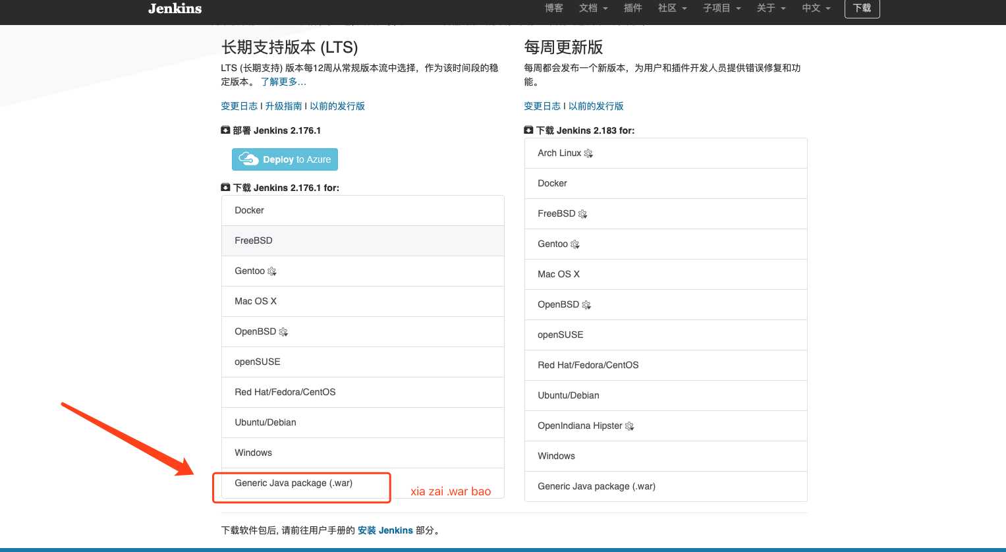Click download icon beside 部署 Jenkins 2.176.1

click(x=225, y=130)
